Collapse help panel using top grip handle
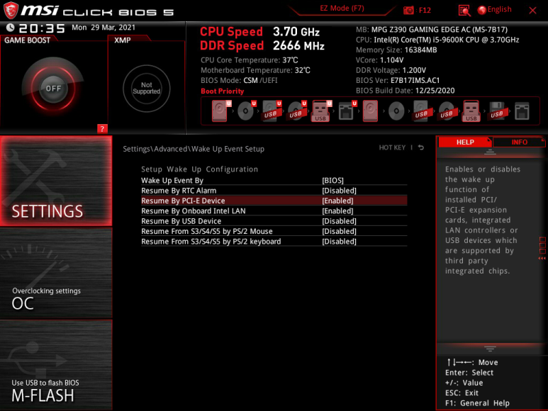Image resolution: width=548 pixels, height=411 pixels. click(x=490, y=152)
